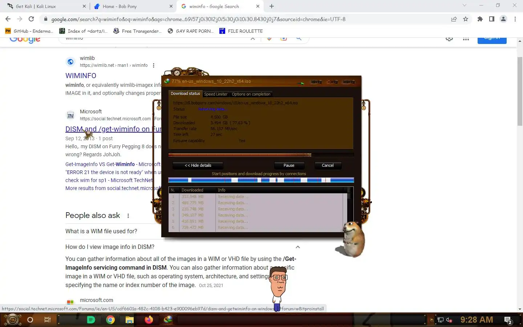Open 'DISM and /get-wiminfo' result link
This screenshot has height=327, width=523.
pyautogui.click(x=113, y=129)
